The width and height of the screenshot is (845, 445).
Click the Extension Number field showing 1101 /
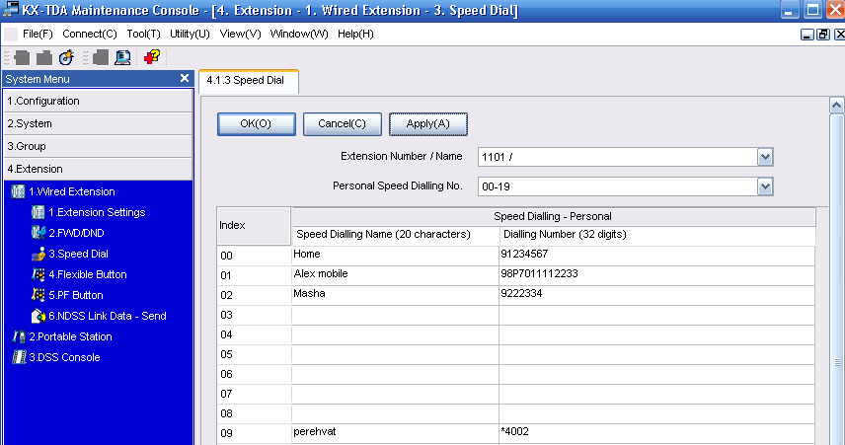618,157
